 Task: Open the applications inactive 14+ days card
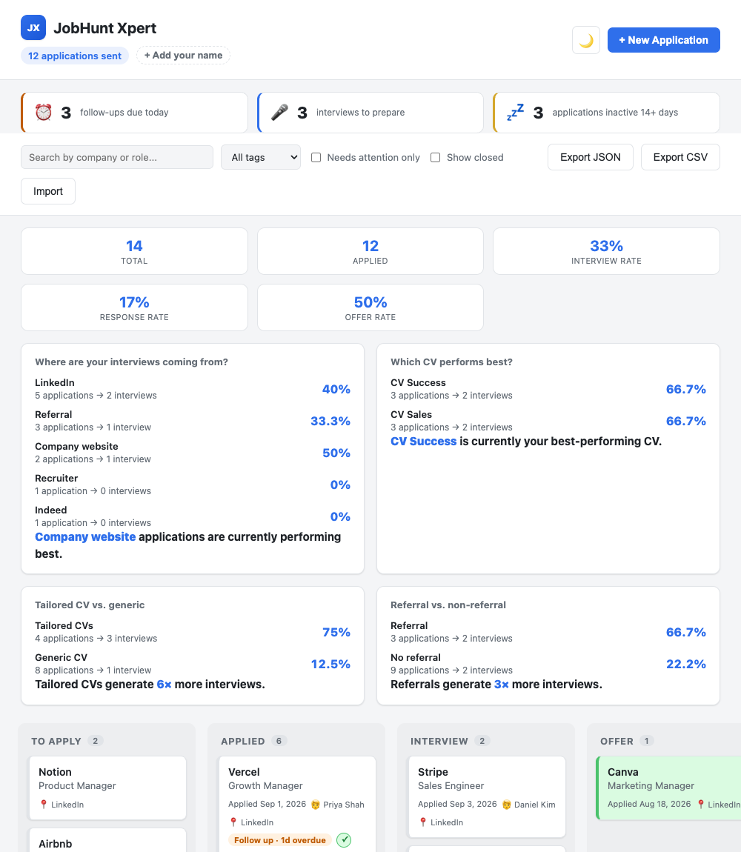pos(606,113)
